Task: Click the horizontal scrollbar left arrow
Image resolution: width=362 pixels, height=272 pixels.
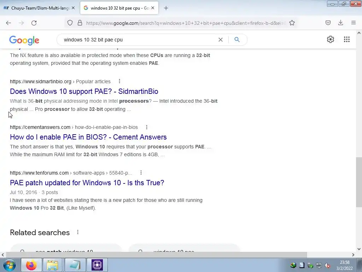Action: [x=3, y=255]
